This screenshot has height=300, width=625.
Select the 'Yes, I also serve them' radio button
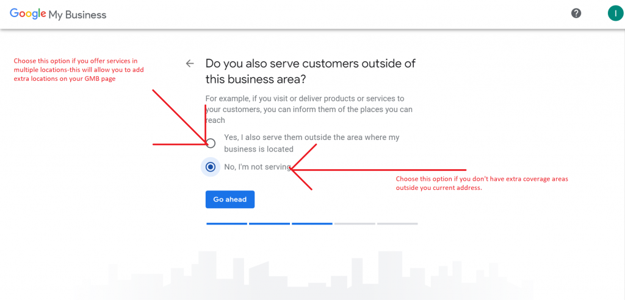pos(211,143)
